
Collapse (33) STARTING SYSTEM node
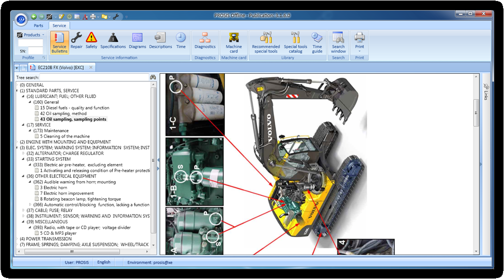(24, 159)
